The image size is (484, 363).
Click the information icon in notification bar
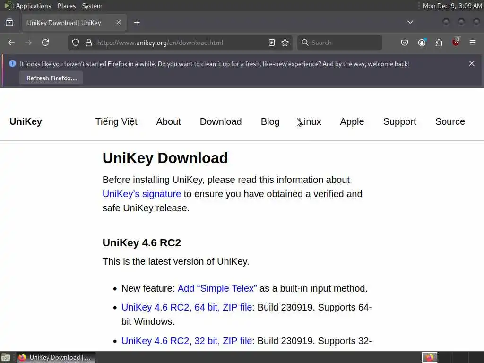tap(12, 63)
